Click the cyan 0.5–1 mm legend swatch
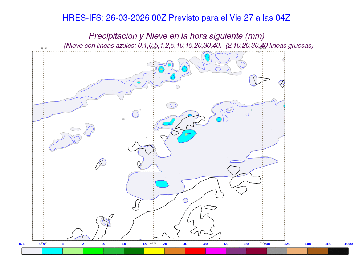The image size is (363, 256). (x=52, y=251)
